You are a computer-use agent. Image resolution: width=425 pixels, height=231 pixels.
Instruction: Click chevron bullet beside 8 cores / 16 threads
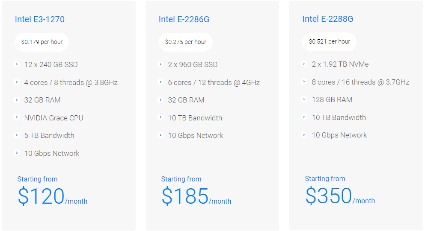point(304,82)
